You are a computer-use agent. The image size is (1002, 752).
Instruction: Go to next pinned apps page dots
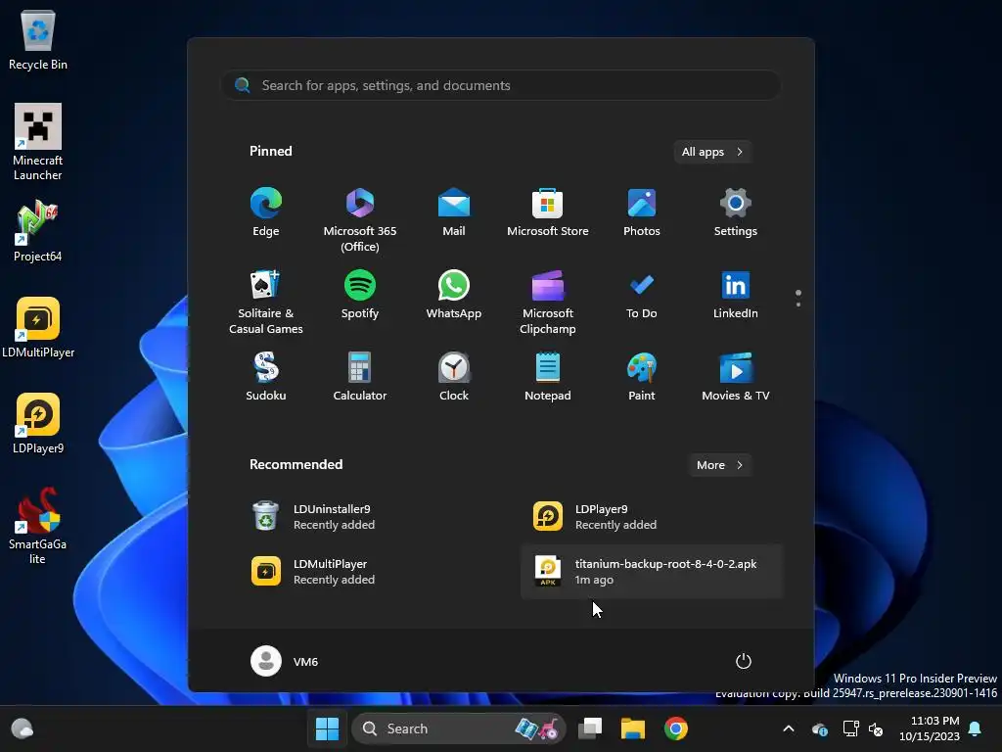coord(798,298)
